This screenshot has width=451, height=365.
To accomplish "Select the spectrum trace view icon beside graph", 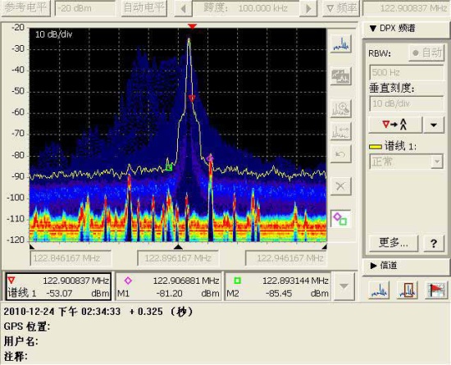I will tap(341, 43).
